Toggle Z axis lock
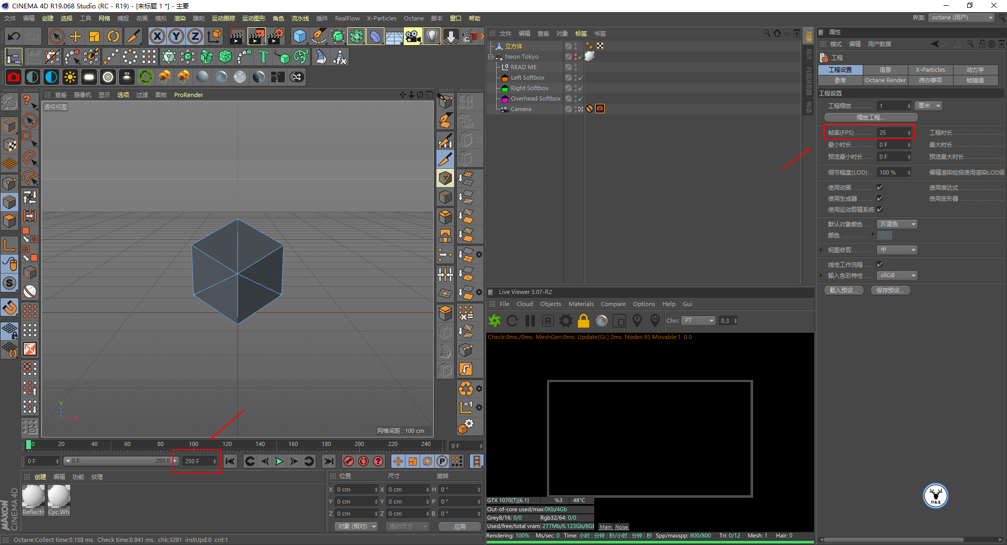 tap(195, 36)
